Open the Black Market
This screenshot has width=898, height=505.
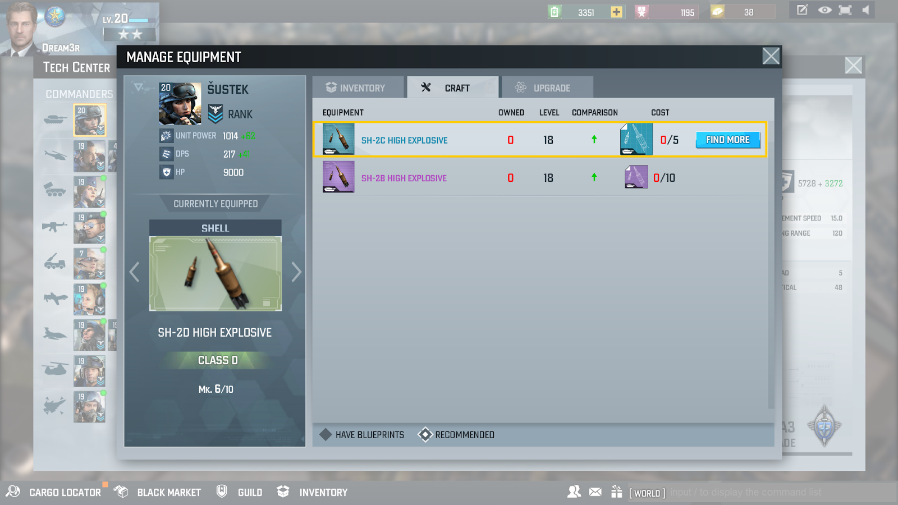point(157,492)
